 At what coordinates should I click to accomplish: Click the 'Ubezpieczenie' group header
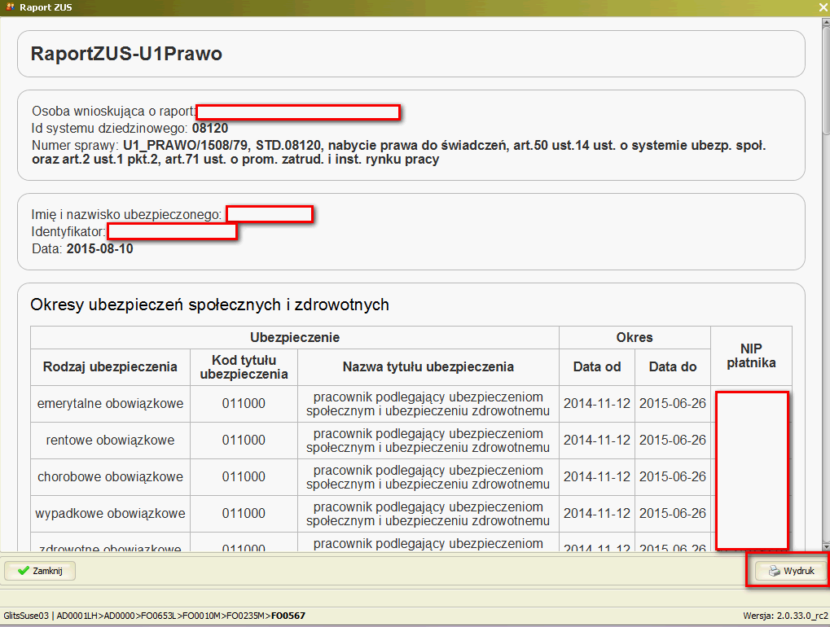(x=295, y=338)
